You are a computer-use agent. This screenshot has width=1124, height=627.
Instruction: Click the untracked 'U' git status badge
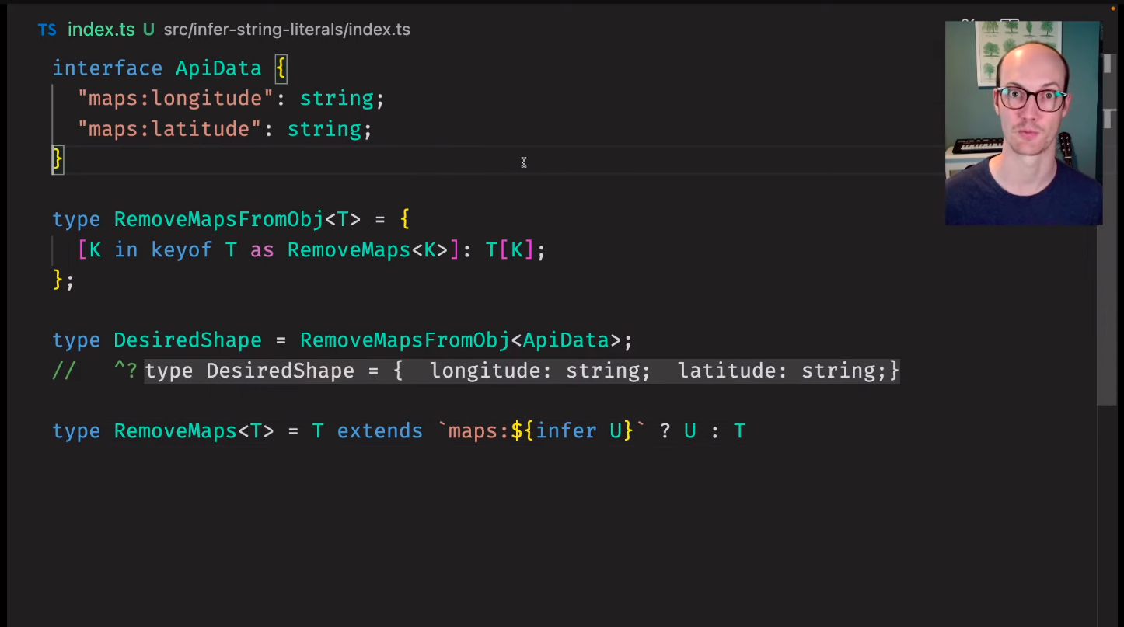(x=148, y=30)
